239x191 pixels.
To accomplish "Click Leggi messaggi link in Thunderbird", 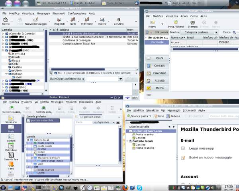I will (x=202, y=148).
